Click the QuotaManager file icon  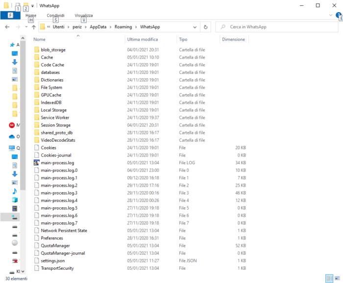click(x=37, y=245)
